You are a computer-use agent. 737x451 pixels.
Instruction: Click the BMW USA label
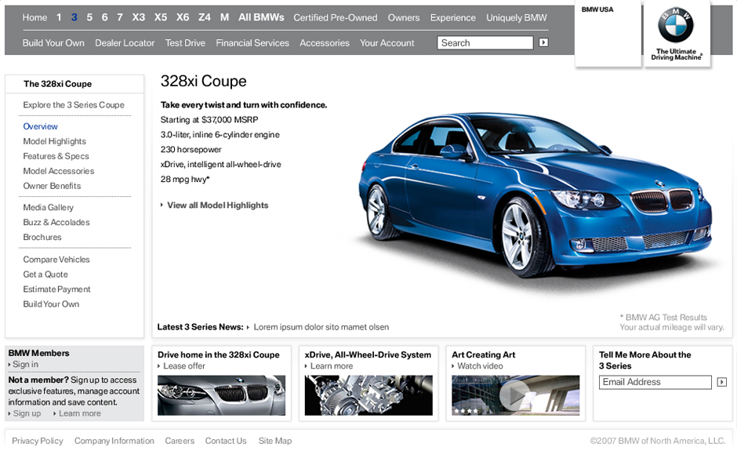(597, 9)
